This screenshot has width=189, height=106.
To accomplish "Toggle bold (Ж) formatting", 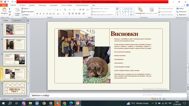I will pos(37,14).
